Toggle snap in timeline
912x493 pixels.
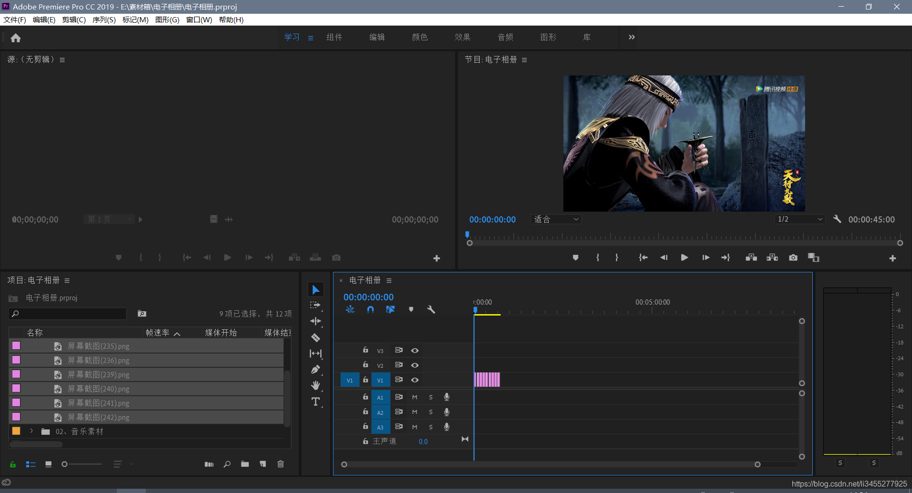pyautogui.click(x=370, y=309)
